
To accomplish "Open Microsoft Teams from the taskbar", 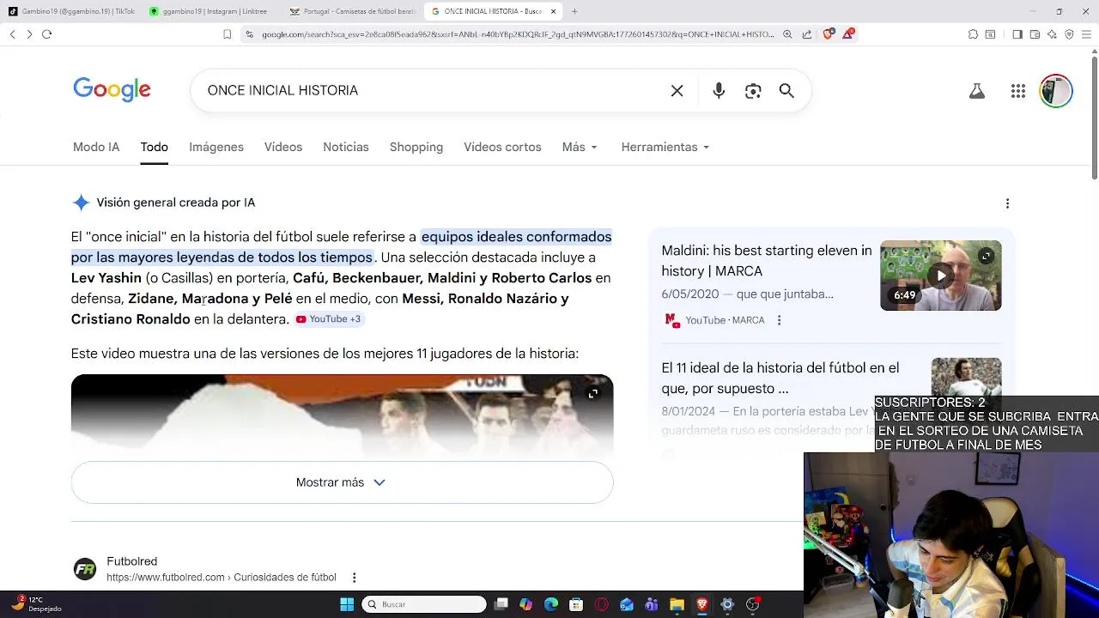I will tap(652, 604).
